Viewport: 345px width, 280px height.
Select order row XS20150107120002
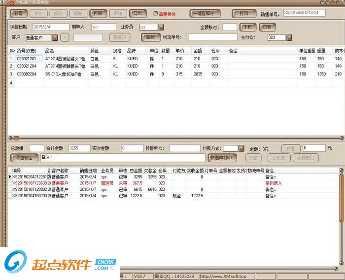pos(173,189)
